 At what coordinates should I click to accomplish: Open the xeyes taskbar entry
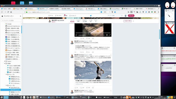tap(107, 97)
